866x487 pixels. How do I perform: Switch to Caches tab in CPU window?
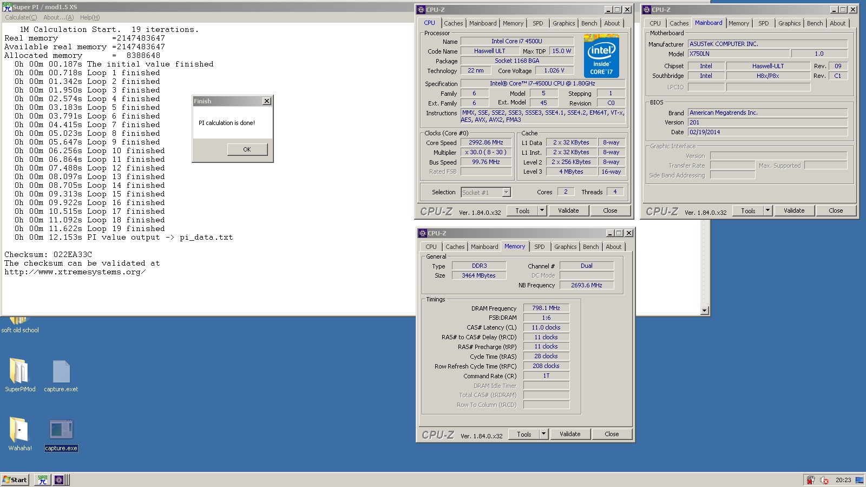pyautogui.click(x=453, y=23)
